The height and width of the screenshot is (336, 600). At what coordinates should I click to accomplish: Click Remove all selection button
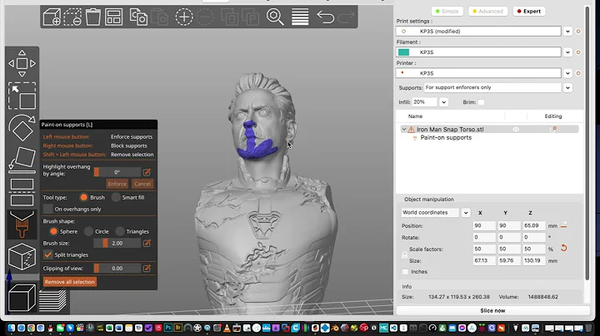click(x=69, y=282)
